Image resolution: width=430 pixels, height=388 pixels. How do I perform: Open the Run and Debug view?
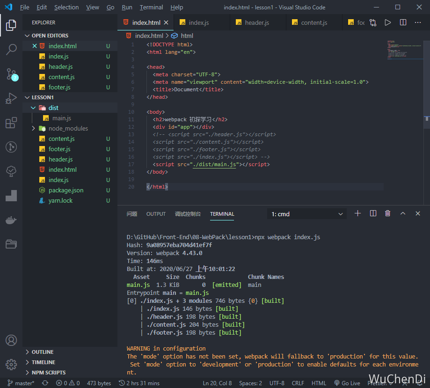tap(11, 98)
